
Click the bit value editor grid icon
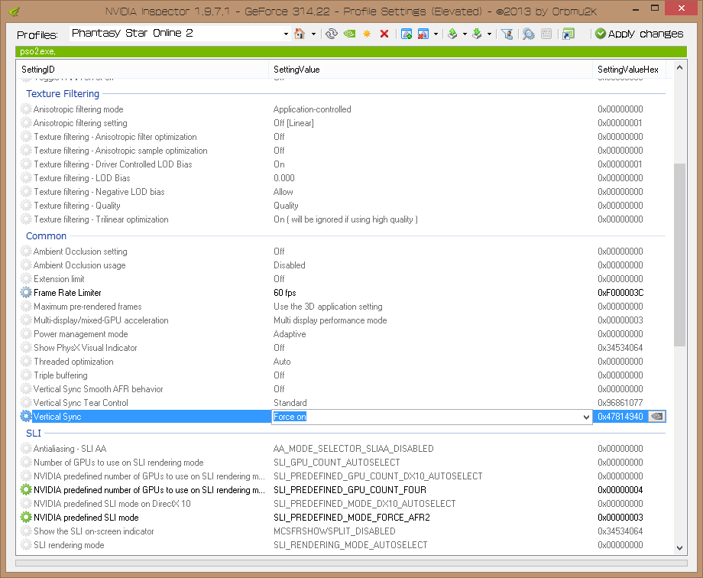click(x=546, y=34)
